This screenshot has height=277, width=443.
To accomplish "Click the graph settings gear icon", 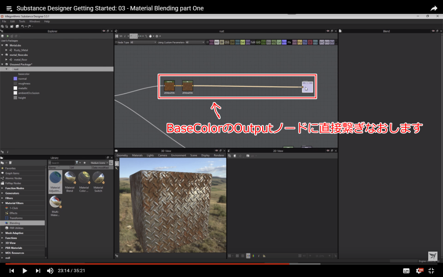I will [157, 36].
